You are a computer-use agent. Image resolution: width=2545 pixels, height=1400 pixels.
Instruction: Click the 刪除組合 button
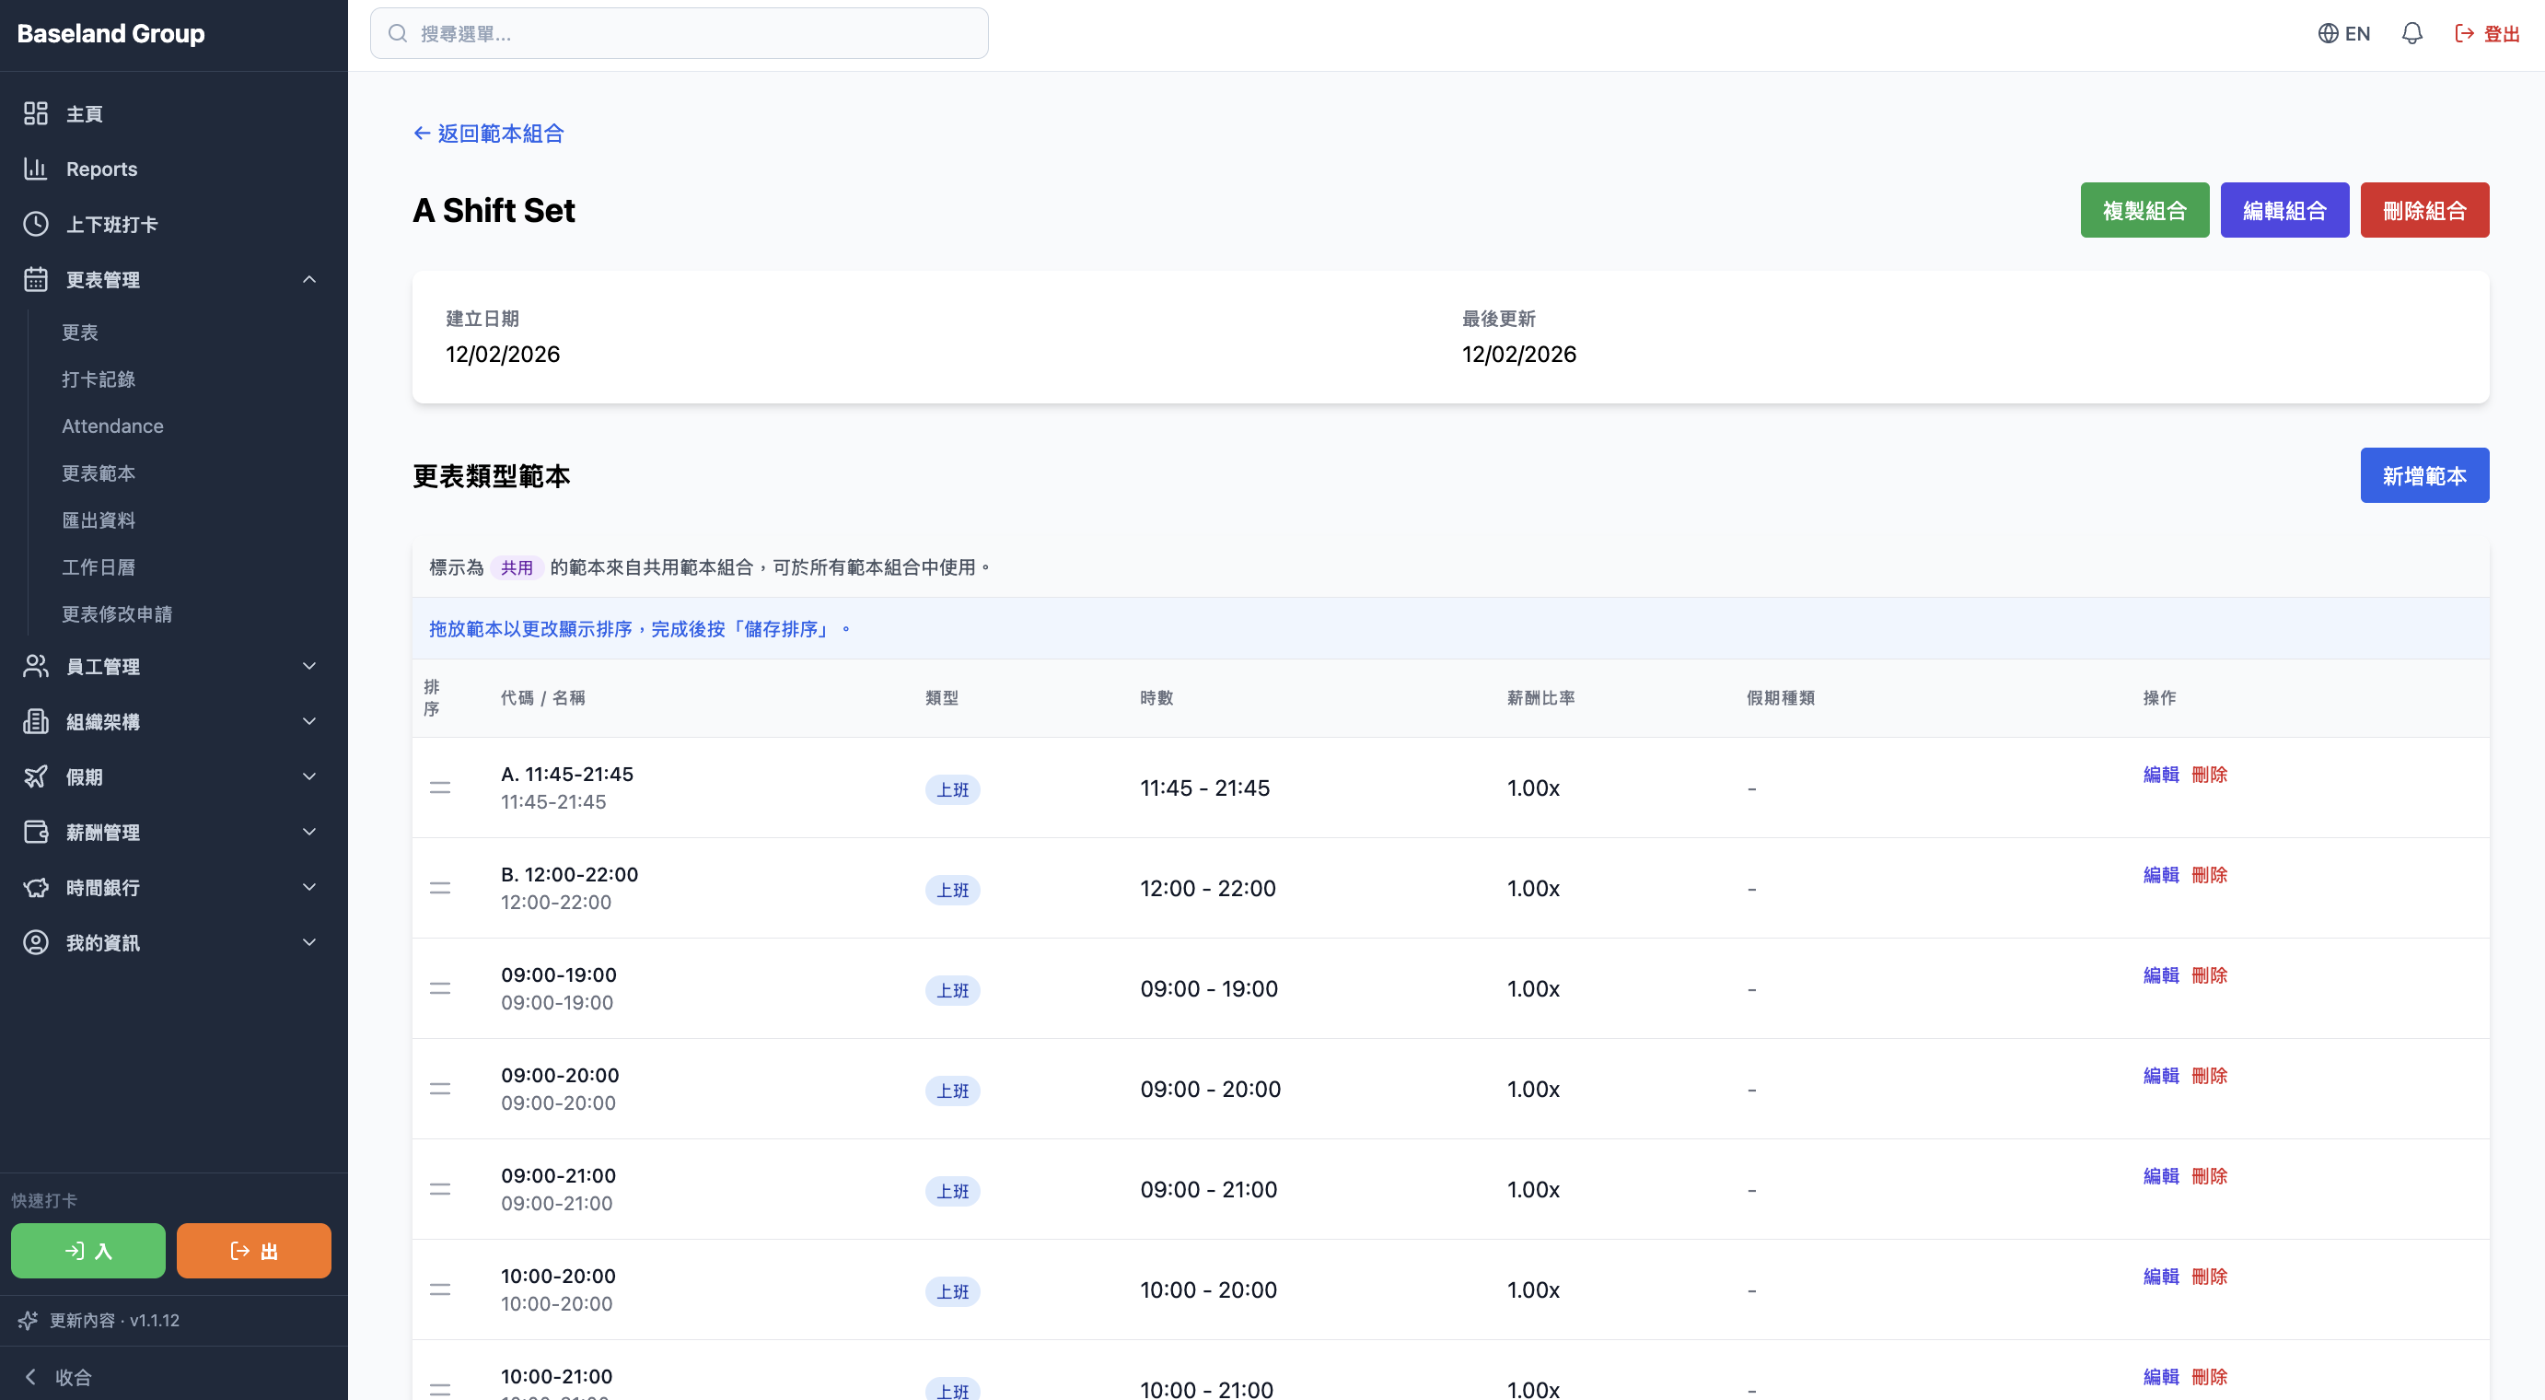[x=2424, y=209]
